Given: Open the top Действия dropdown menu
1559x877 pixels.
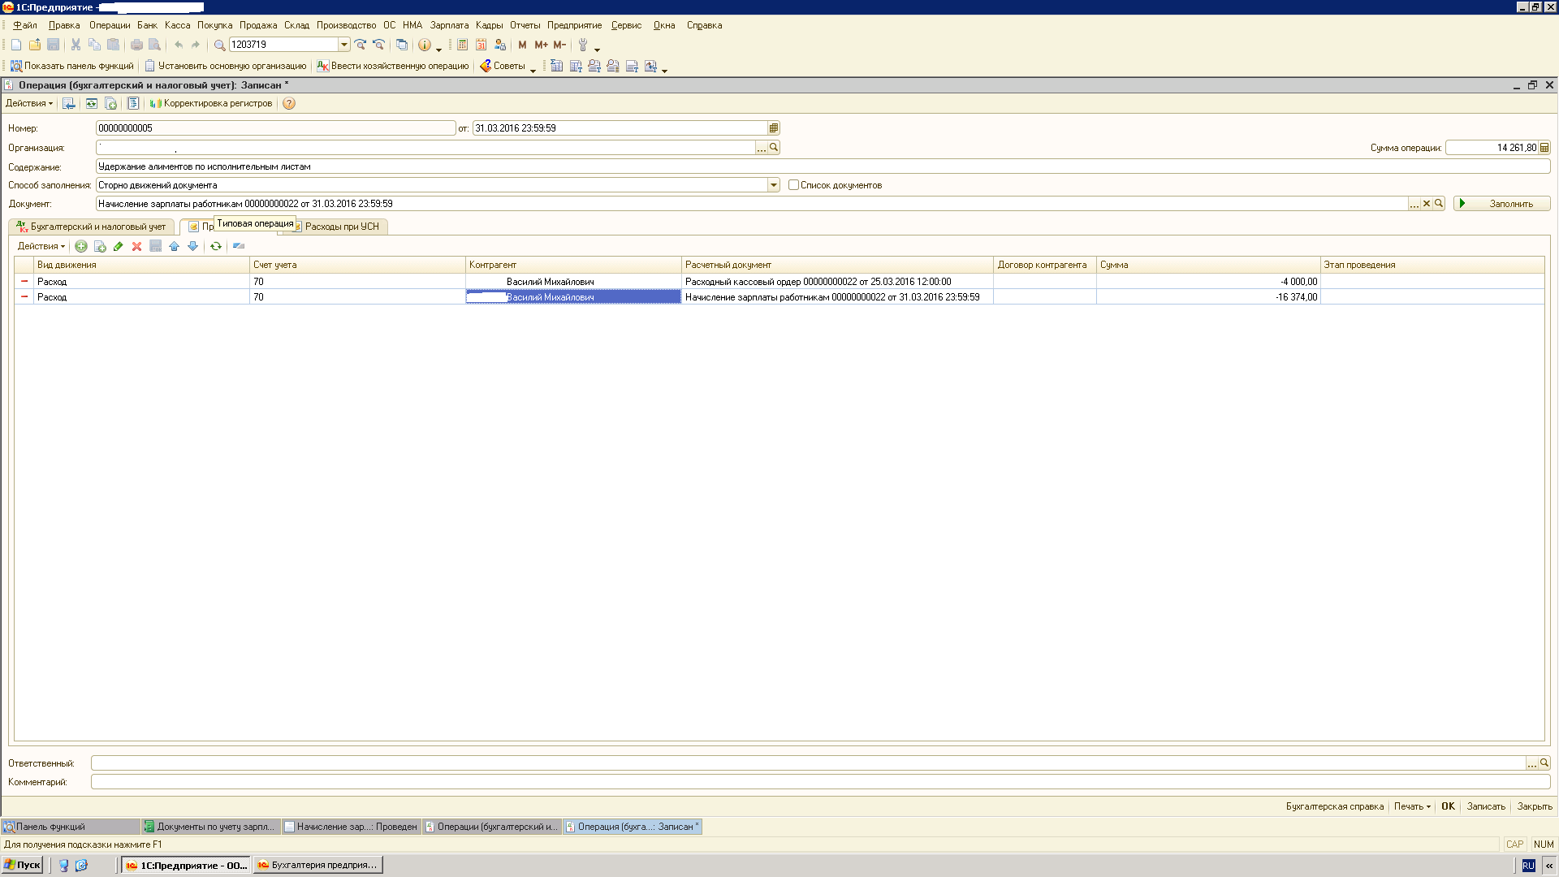Looking at the screenshot, I should pos(28,103).
